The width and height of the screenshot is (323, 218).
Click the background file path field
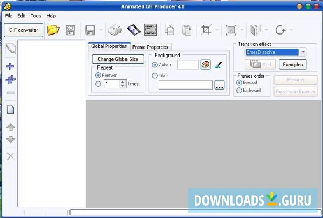pos(186,85)
